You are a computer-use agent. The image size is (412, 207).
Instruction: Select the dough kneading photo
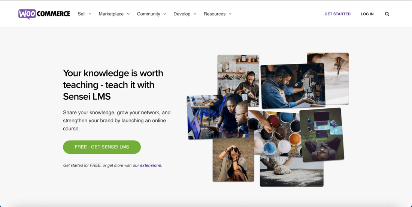click(x=292, y=171)
